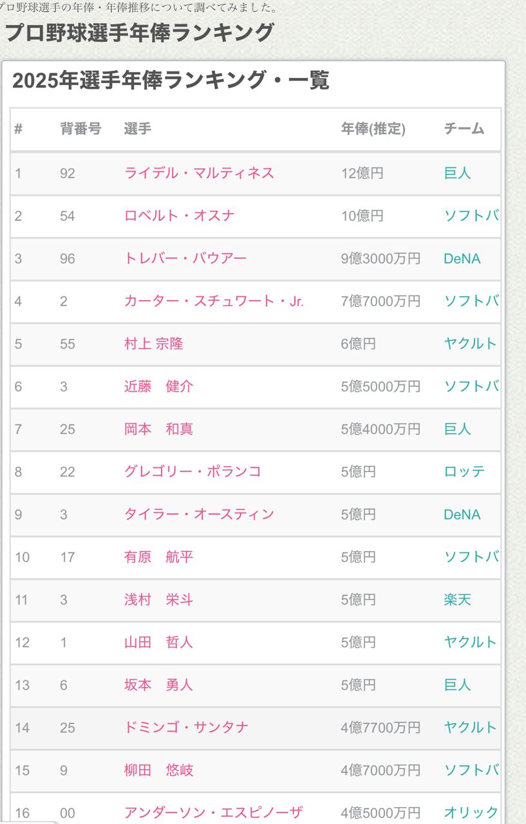Click ドミンゴ・サンタナ name link
This screenshot has height=824, width=526.
[186, 727]
